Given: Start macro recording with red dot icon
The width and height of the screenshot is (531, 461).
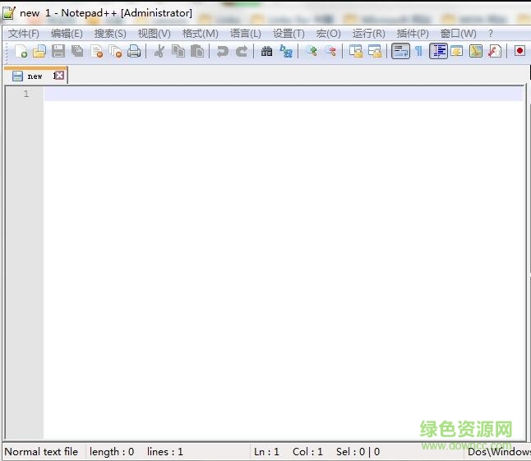Looking at the screenshot, I should pos(519,51).
